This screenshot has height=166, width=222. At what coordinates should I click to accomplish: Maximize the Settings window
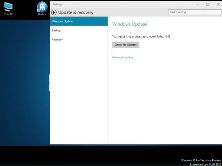[x=208, y=4]
